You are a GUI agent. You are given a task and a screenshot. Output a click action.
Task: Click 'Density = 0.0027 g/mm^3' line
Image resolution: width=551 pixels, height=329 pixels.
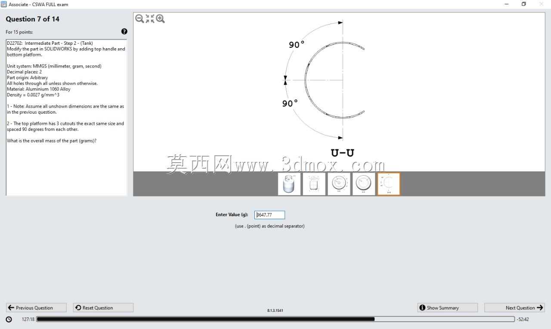pyautogui.click(x=33, y=95)
